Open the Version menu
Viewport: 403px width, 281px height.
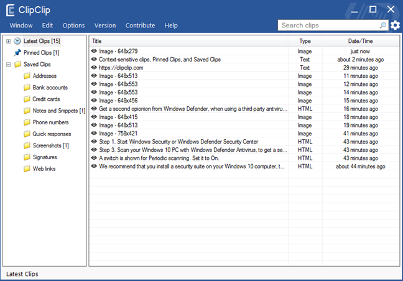[x=105, y=25]
